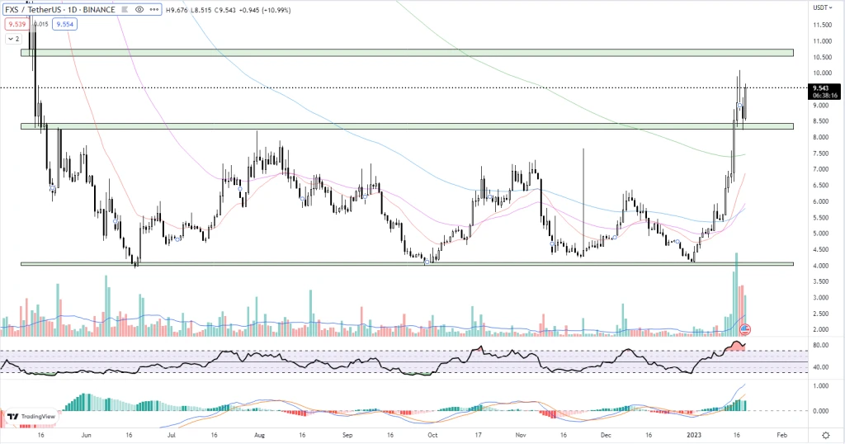845x444 pixels.
Task: Select the middle green zone near 8.500
Action: click(x=407, y=126)
